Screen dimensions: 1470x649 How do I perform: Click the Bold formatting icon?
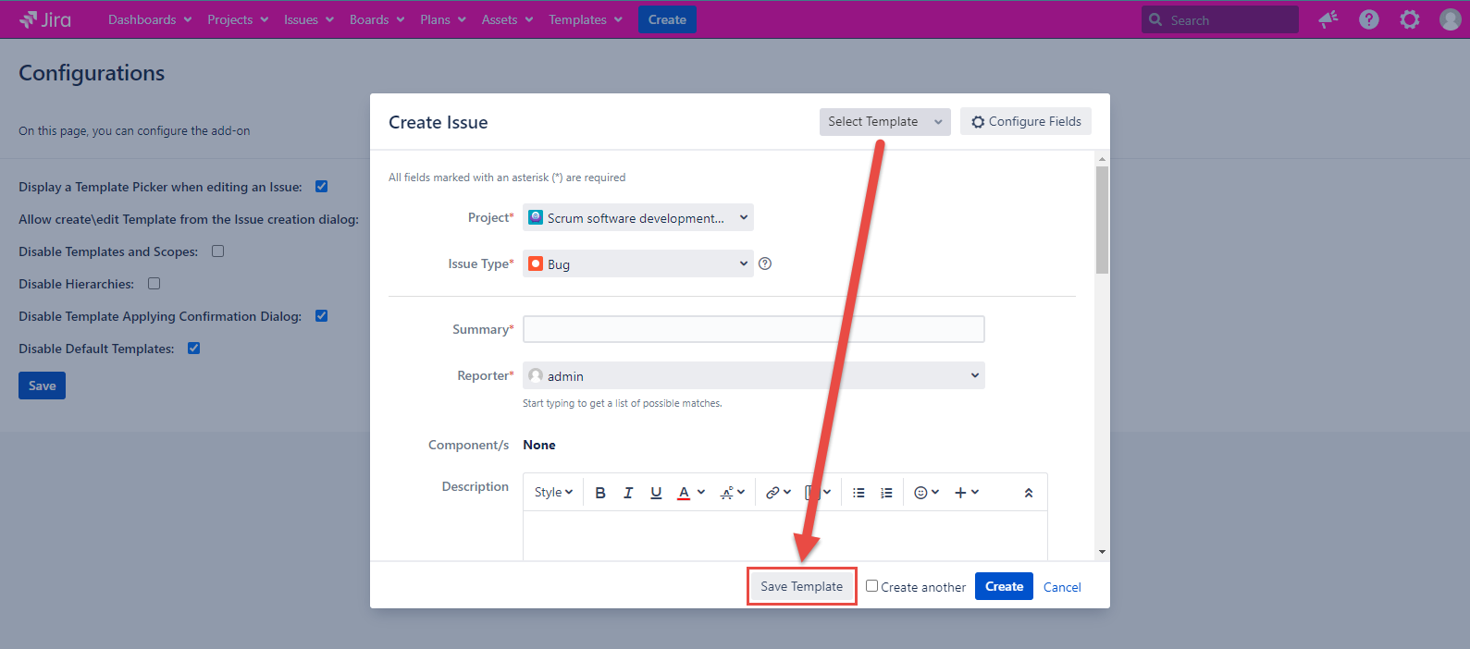tap(600, 493)
